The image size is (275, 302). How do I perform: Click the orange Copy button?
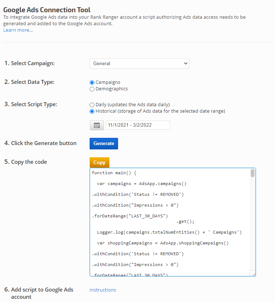pyautogui.click(x=99, y=162)
